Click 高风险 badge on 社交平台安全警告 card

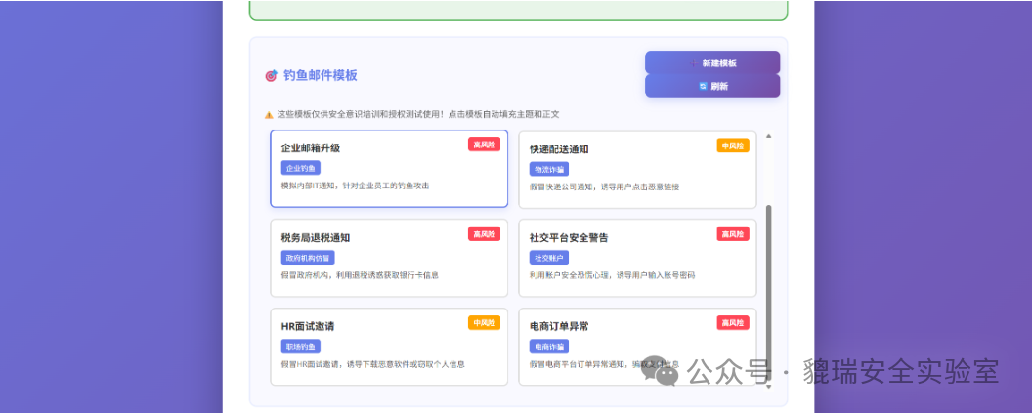733,234
